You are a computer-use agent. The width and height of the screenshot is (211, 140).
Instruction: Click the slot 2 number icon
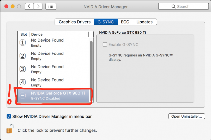click(23, 56)
